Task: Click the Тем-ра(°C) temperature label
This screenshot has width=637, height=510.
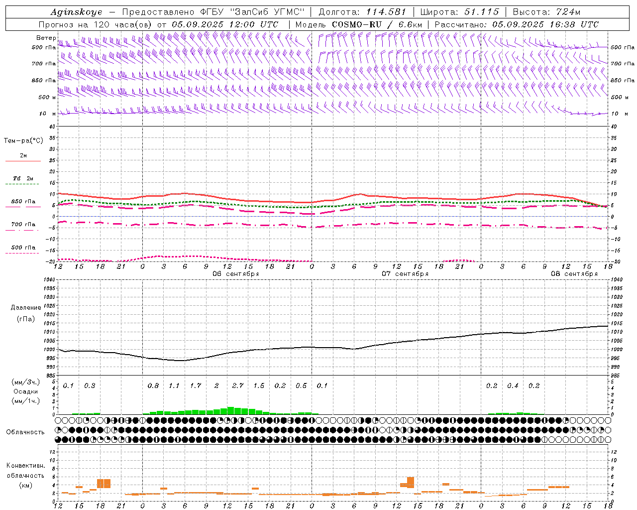Action: (x=23, y=141)
